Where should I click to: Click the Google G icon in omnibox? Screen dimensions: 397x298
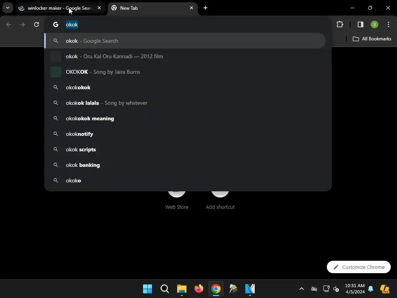coord(56,24)
